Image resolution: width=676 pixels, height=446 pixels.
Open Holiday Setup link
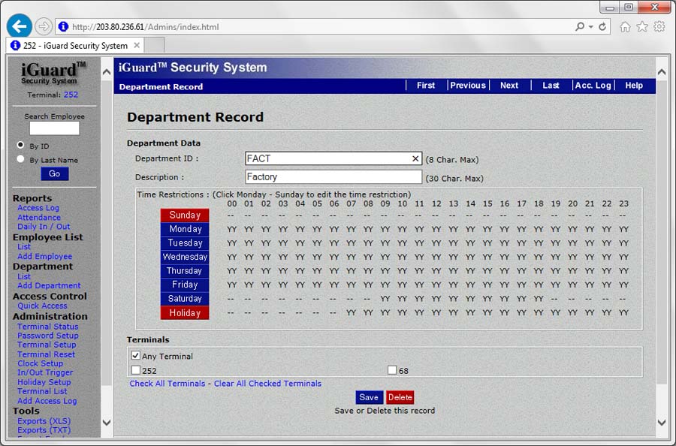click(x=44, y=381)
